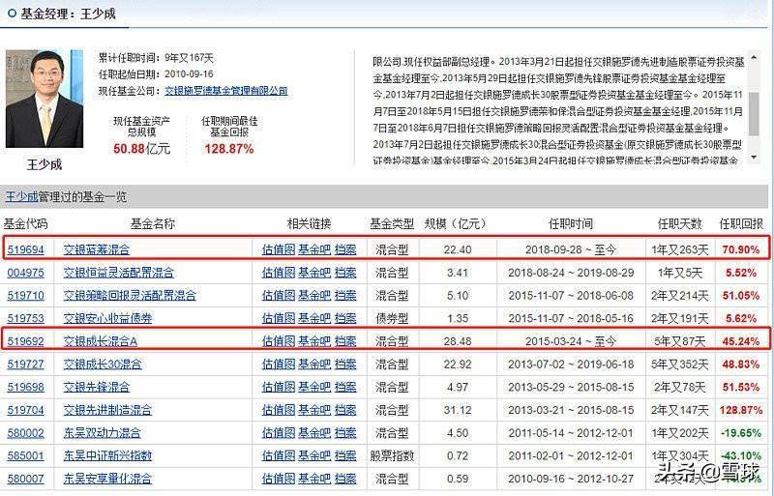This screenshot has height=496, width=774.
Task: Open 档案 link for fund 519753
Action: click(345, 318)
